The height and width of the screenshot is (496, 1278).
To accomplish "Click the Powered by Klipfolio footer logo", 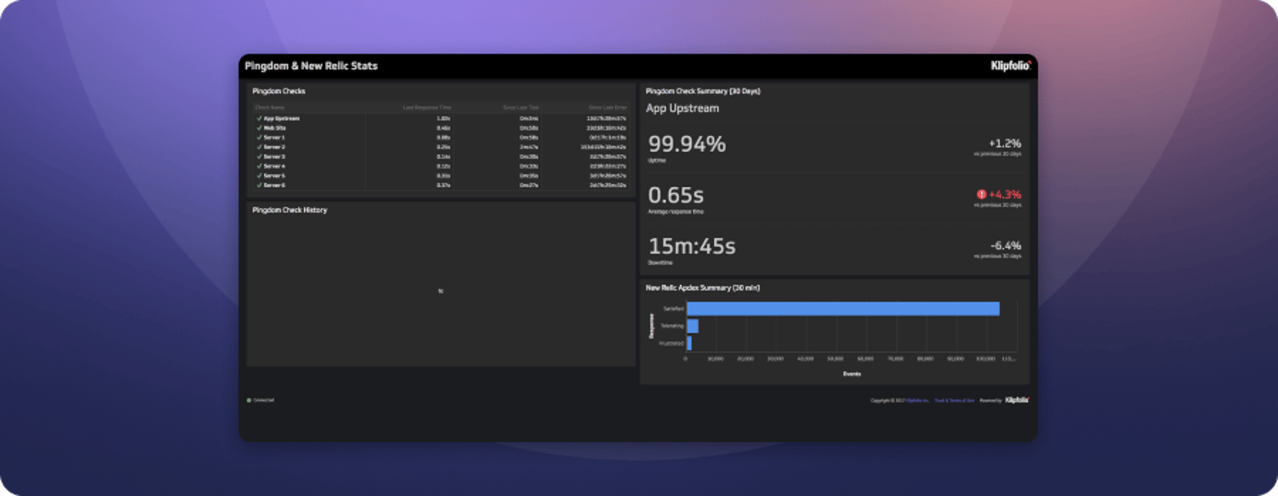I will [1016, 400].
